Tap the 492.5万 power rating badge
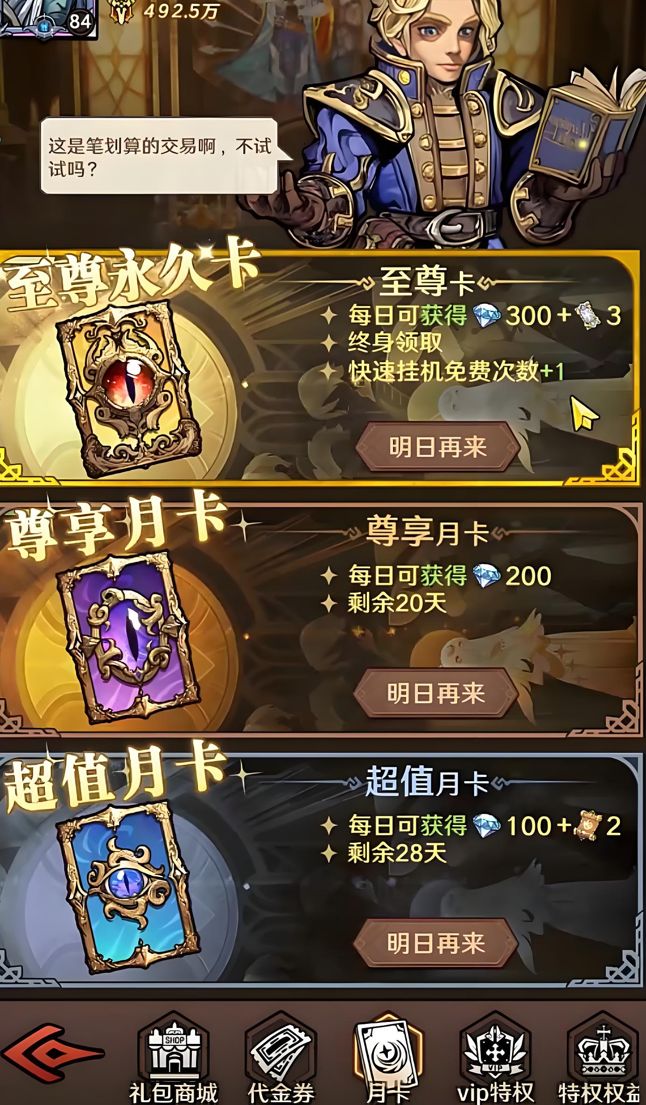Image resolution: width=646 pixels, height=1105 pixels. tap(164, 10)
